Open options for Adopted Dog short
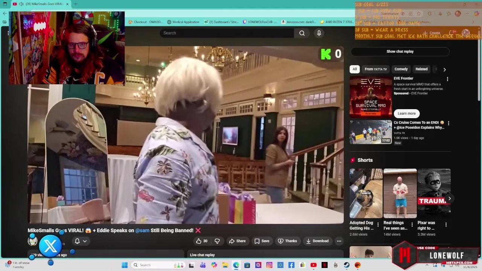Screen dimensions: 482x271 point(378,225)
